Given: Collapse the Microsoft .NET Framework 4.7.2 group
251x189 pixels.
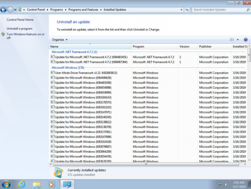Looking at the screenshot, I should click(74, 52).
